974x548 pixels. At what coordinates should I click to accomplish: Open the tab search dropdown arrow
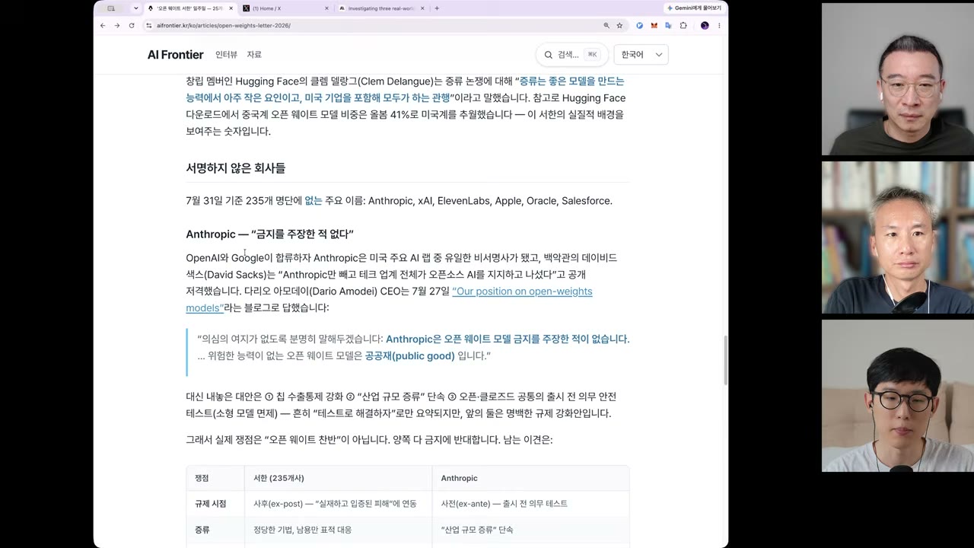click(135, 8)
